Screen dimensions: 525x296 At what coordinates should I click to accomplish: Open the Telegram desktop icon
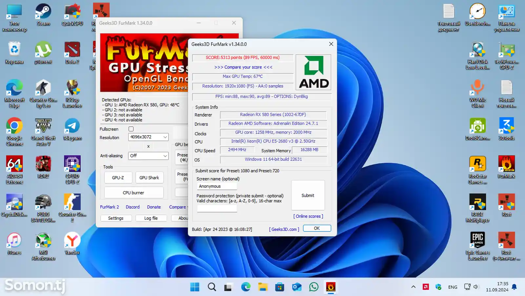coord(72,129)
